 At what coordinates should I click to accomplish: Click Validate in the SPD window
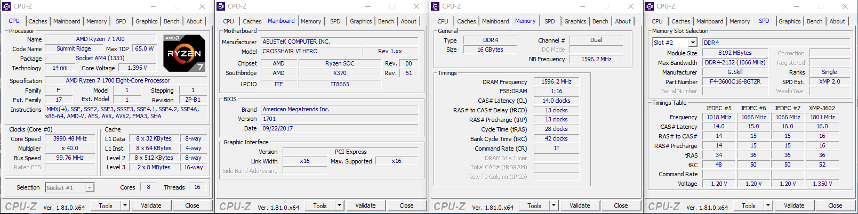(794, 205)
